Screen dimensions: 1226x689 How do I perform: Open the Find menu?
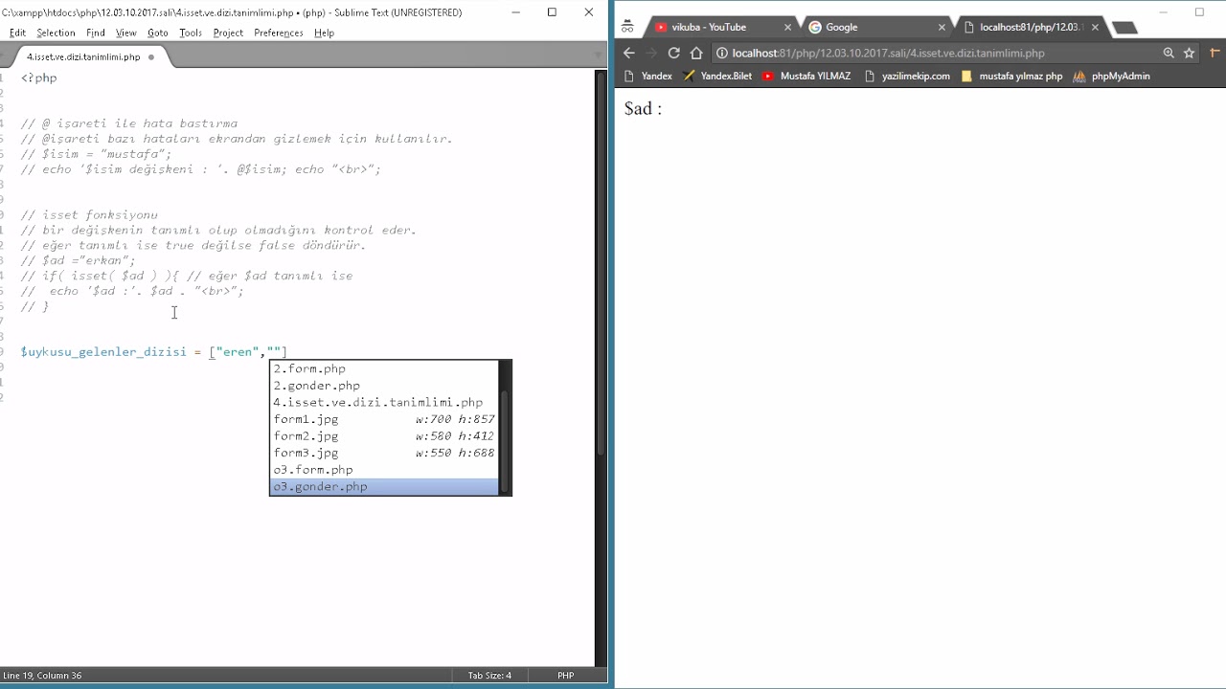tap(96, 33)
